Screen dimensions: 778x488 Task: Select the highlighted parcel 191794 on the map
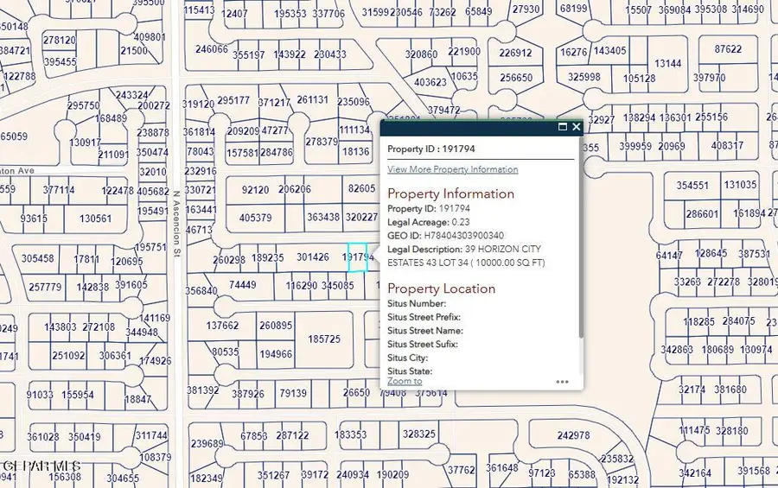coord(357,257)
